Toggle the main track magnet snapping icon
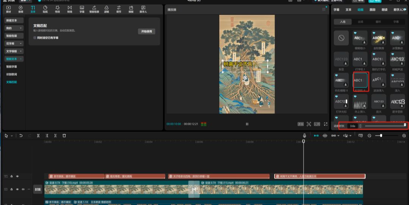 coord(316,136)
